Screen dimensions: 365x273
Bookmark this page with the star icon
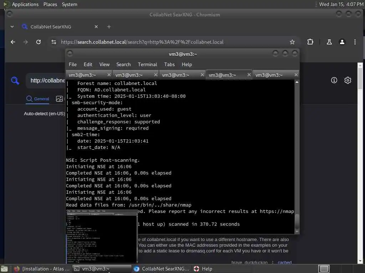(292, 42)
